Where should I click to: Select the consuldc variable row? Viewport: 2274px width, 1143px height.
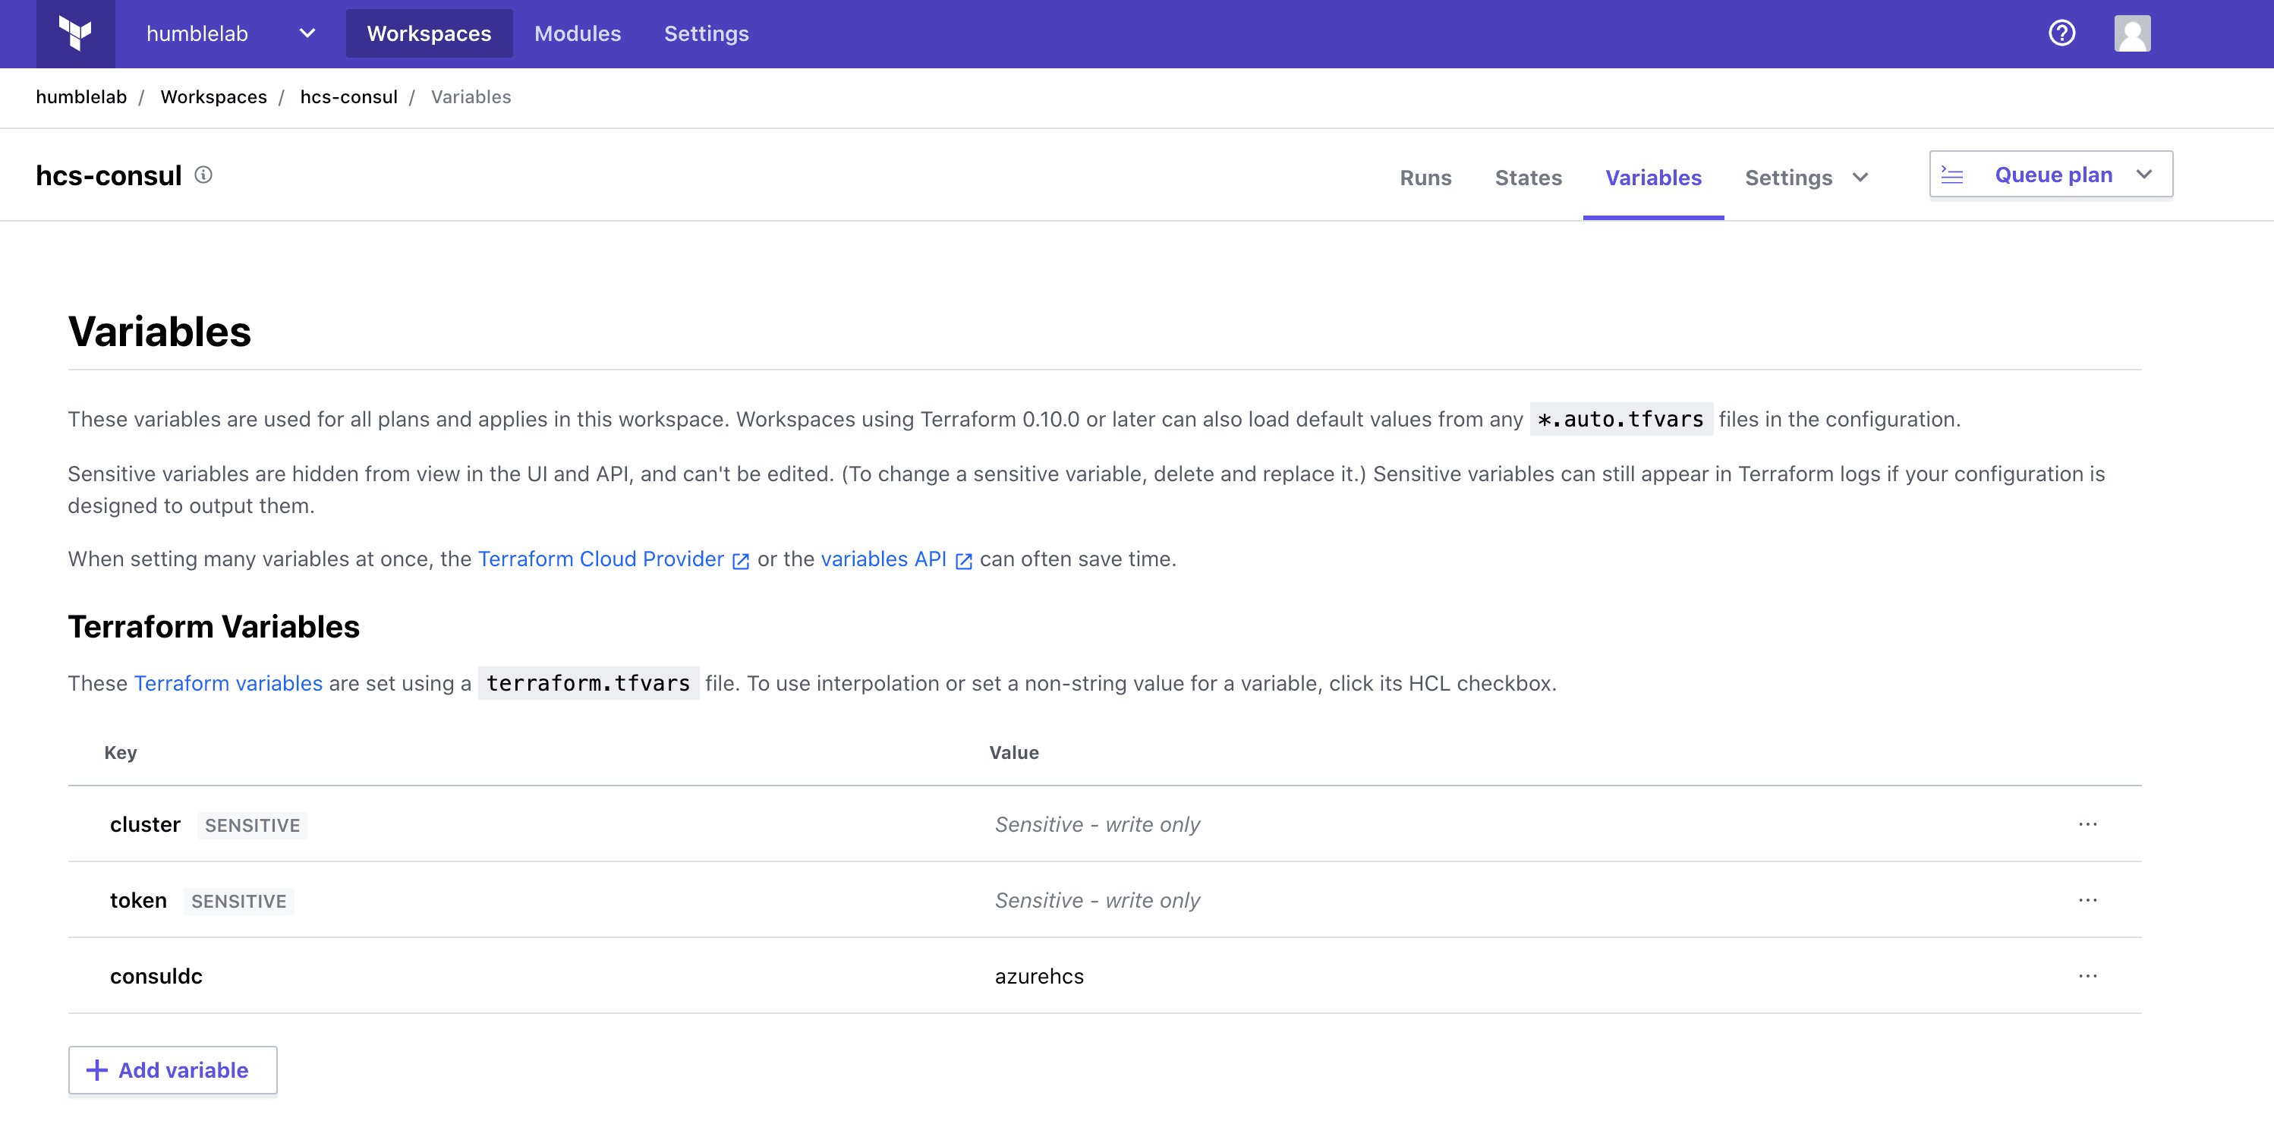tap(156, 976)
